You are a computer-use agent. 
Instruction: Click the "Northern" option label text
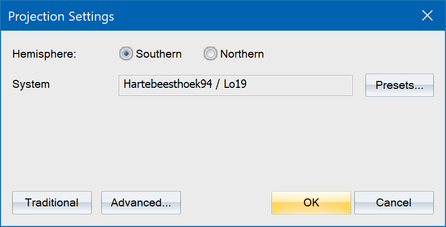(x=242, y=54)
